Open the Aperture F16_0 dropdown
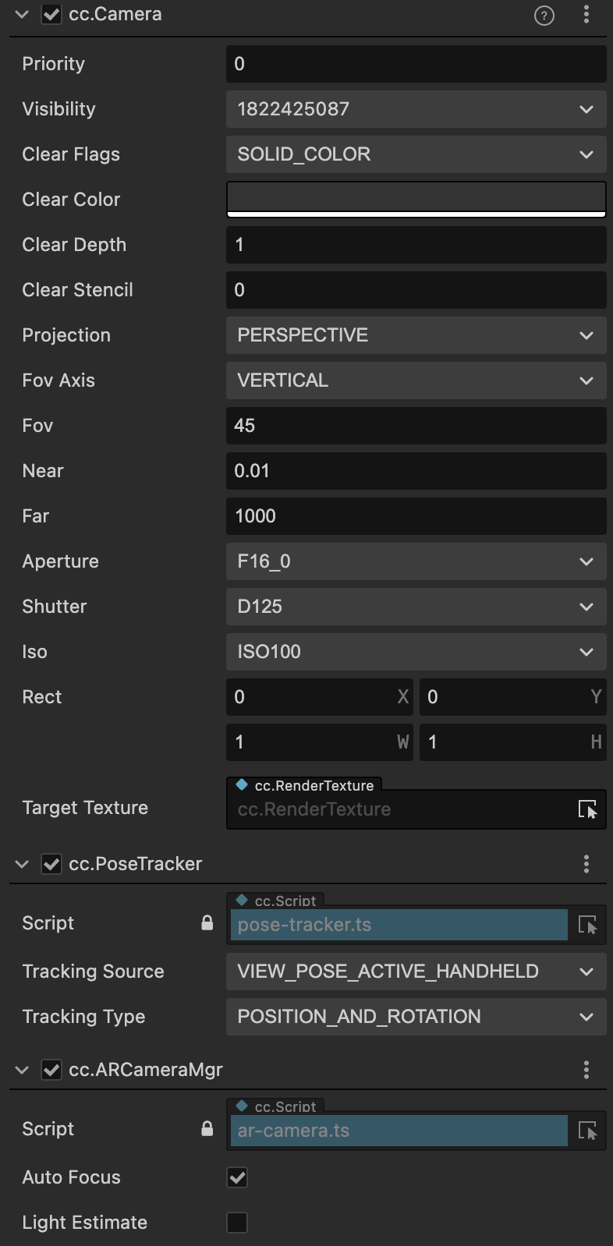Screen dimensions: 613x1246 [x=416, y=561]
